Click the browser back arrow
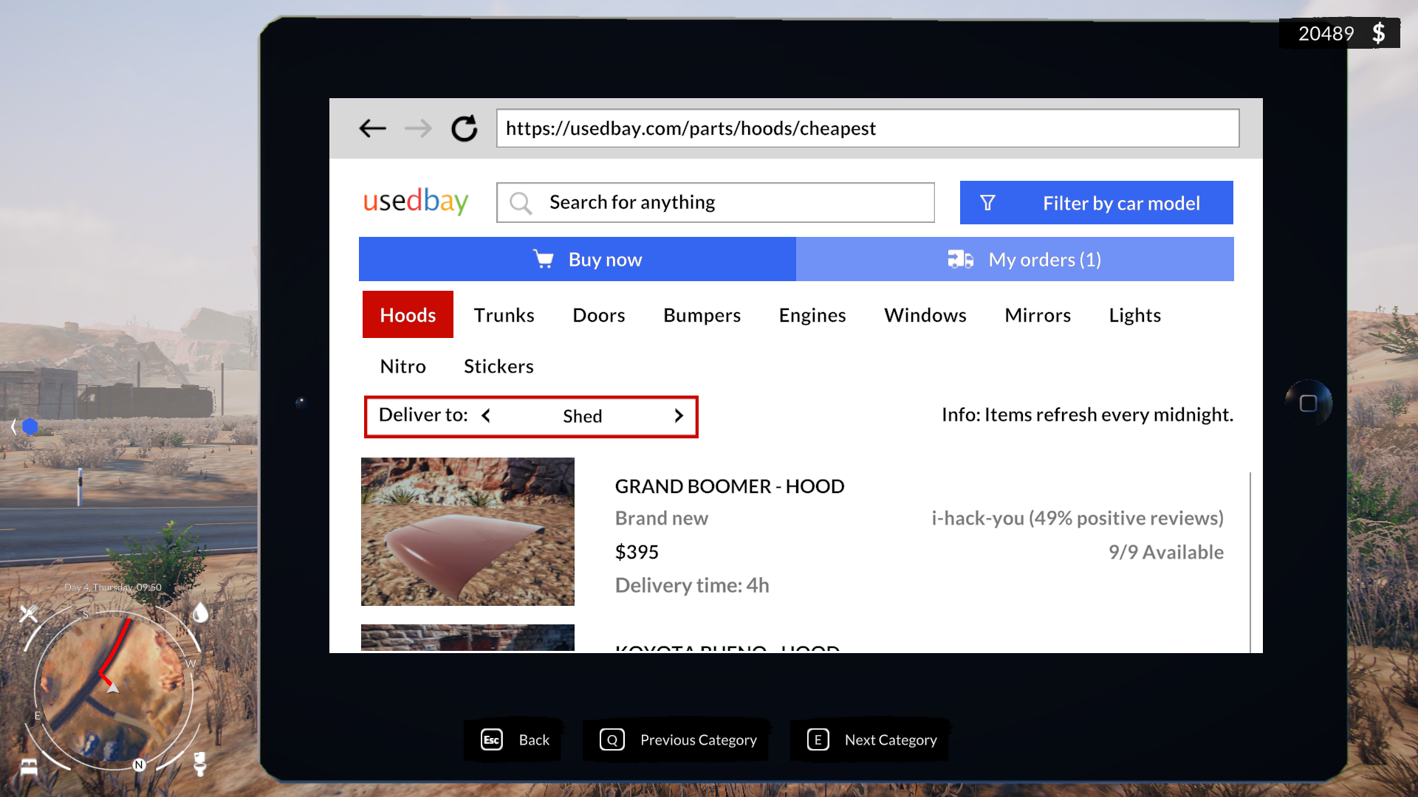This screenshot has height=797, width=1418. tap(372, 128)
